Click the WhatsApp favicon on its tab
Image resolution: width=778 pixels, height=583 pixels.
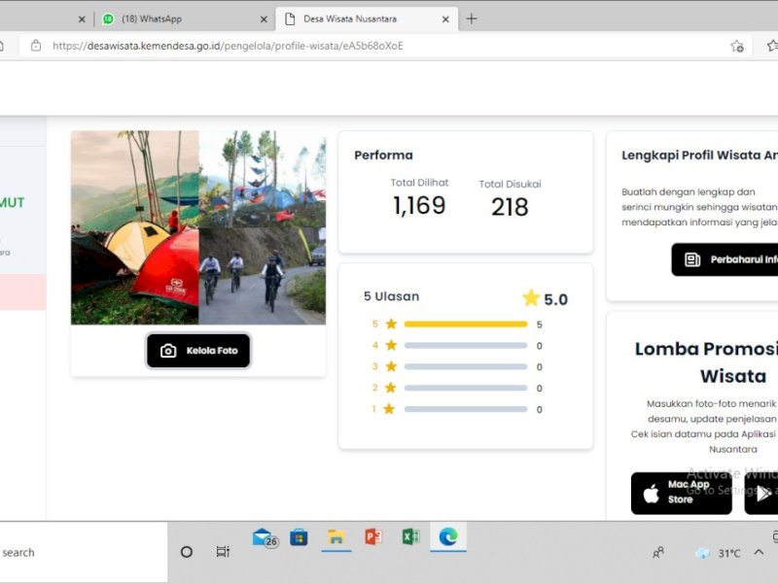(108, 18)
